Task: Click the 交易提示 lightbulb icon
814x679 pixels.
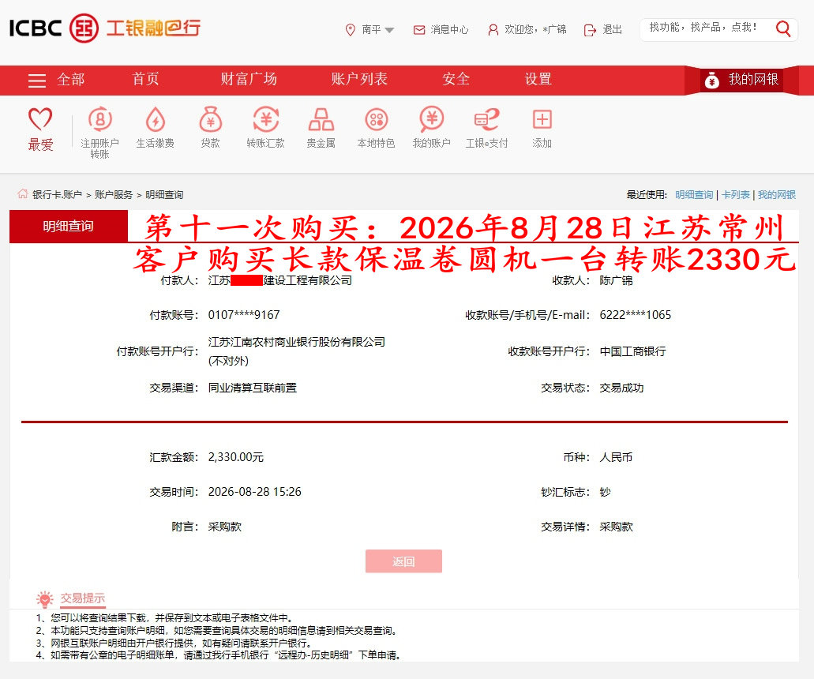Action: point(45,598)
